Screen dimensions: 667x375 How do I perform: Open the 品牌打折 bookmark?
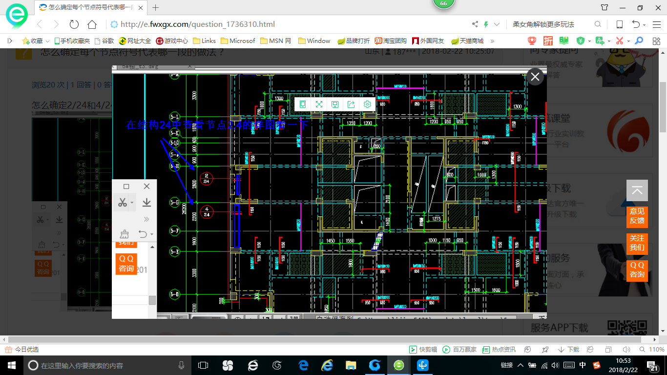click(x=354, y=41)
